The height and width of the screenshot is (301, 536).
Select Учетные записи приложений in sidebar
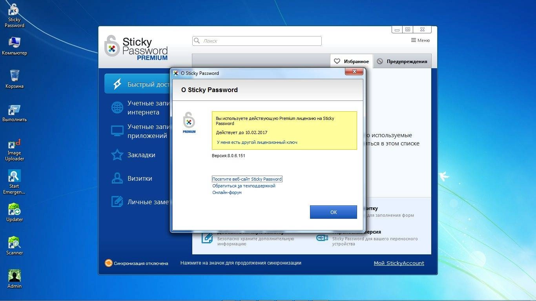(x=137, y=131)
